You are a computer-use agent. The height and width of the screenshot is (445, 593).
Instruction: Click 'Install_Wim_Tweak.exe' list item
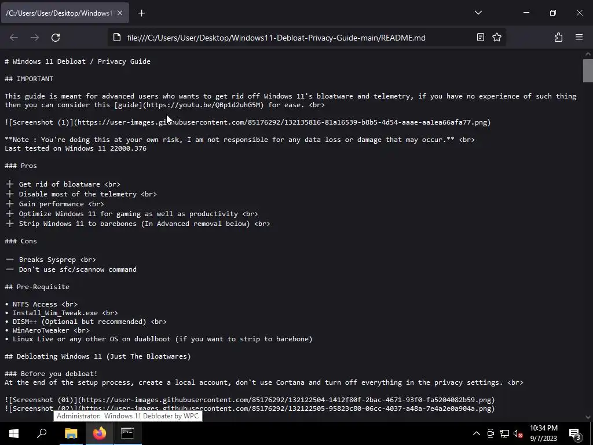61,313
